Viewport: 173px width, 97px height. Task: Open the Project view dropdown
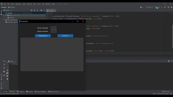click(x=8, y=10)
